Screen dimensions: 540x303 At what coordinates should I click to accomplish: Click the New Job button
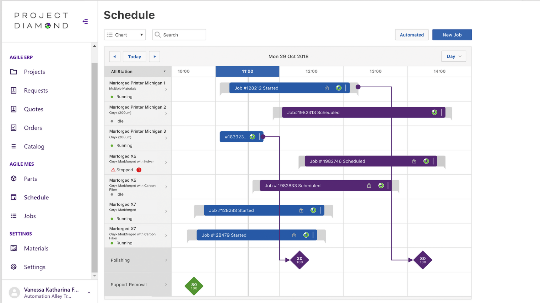point(452,35)
